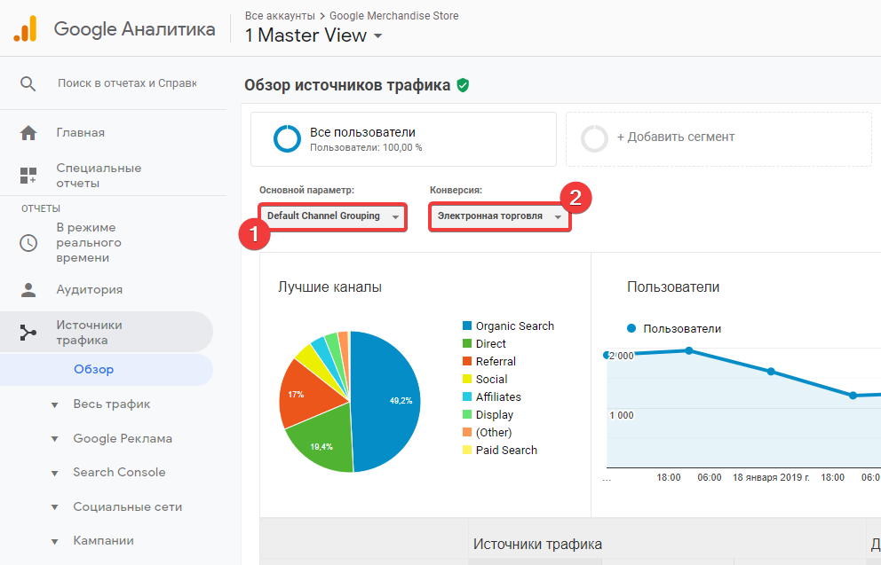Click Referral orange-red legend swatch

(467, 361)
